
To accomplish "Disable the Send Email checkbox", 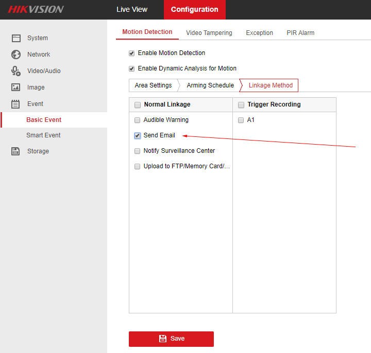I will [x=138, y=136].
